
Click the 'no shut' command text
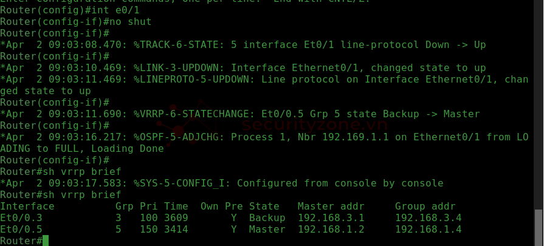coord(131,22)
